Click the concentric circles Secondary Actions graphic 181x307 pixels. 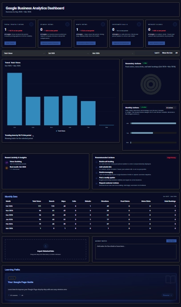(x=151, y=84)
